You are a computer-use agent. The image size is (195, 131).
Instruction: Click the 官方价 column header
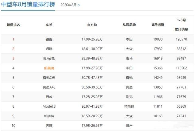[92, 25]
